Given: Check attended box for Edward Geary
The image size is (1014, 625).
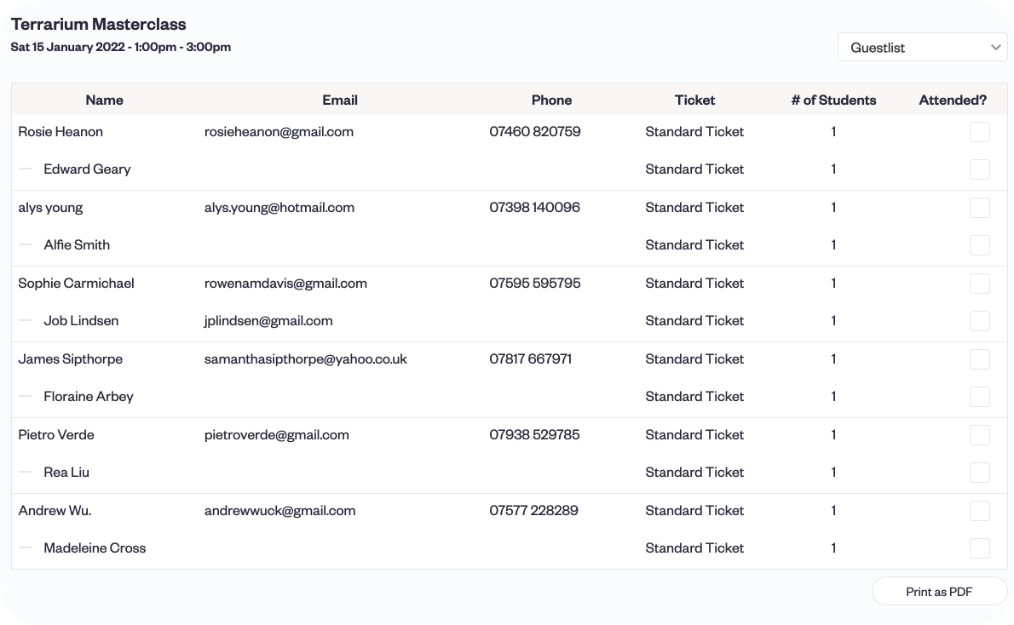Looking at the screenshot, I should [x=980, y=169].
